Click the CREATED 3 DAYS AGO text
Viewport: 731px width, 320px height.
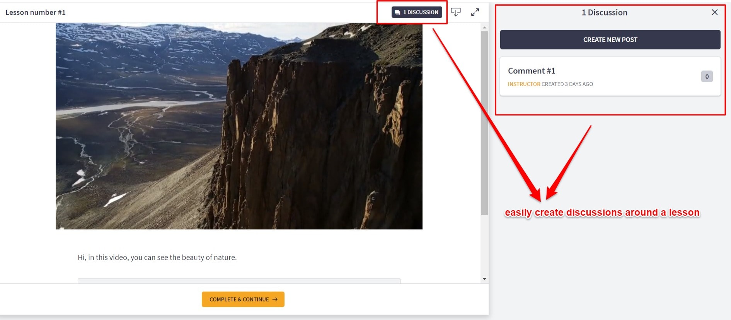click(567, 84)
